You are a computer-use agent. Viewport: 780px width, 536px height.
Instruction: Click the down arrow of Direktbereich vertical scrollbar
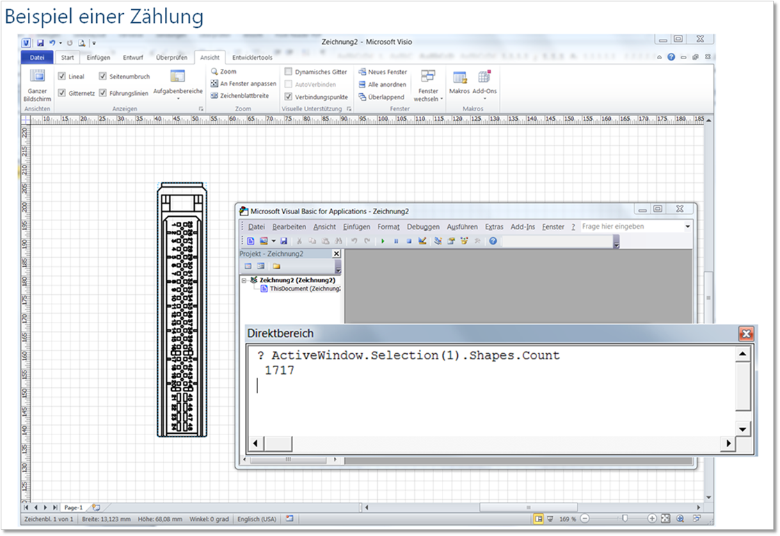[742, 430]
